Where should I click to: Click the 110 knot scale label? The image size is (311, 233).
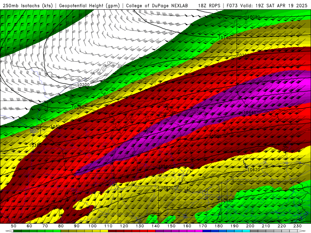coord(108,226)
